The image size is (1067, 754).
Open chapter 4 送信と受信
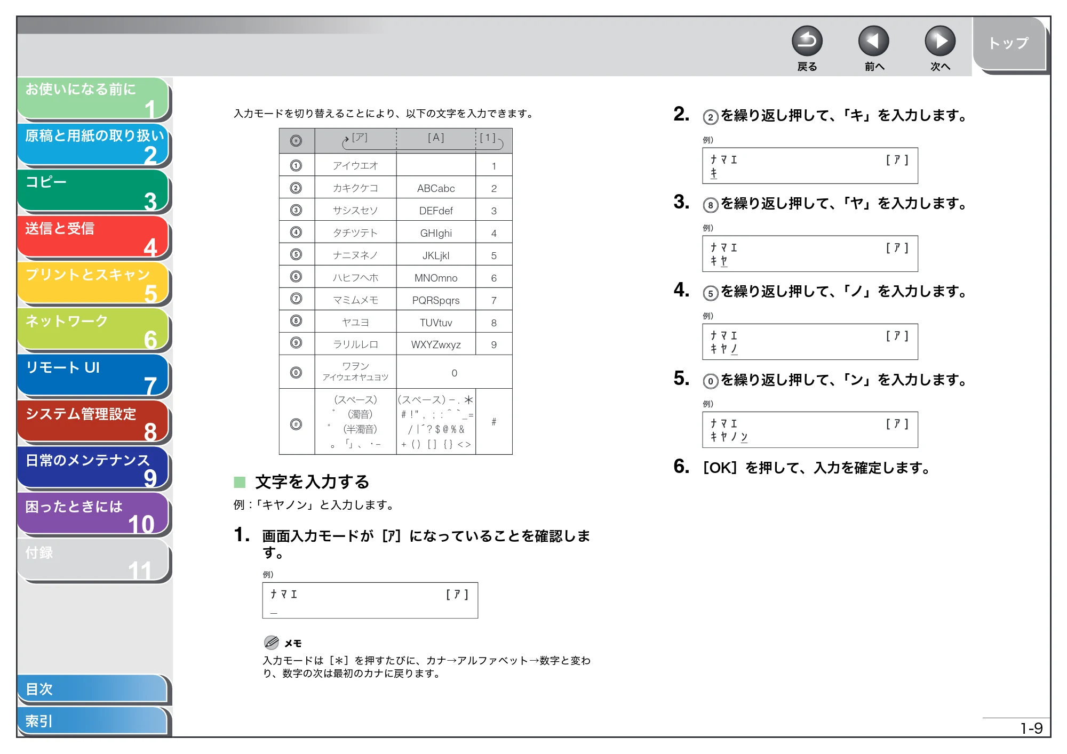(x=93, y=237)
